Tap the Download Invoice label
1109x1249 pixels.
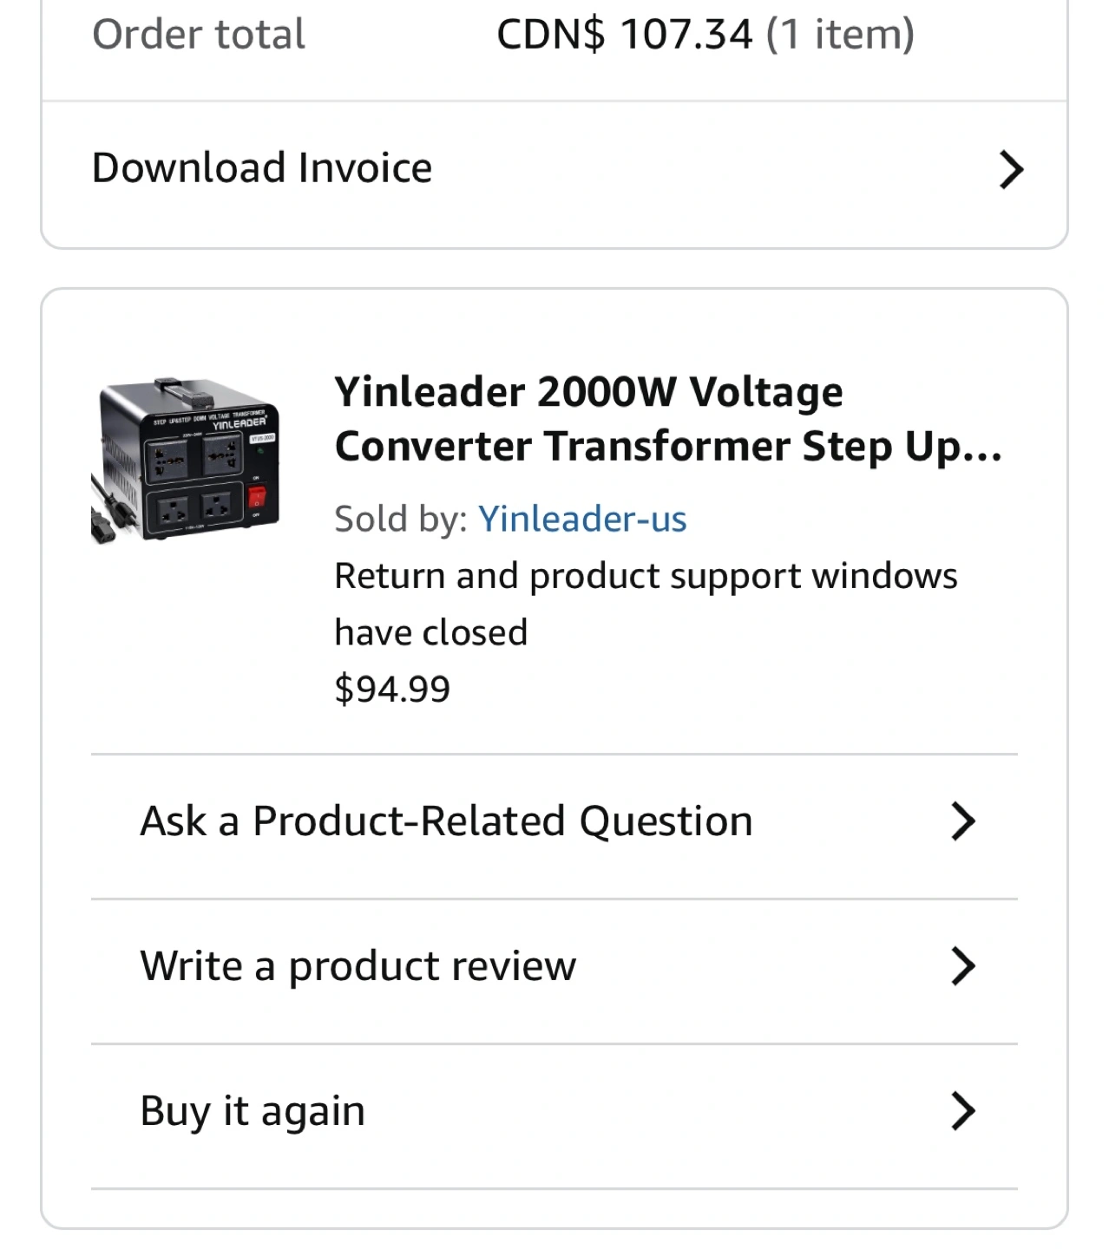pos(261,168)
